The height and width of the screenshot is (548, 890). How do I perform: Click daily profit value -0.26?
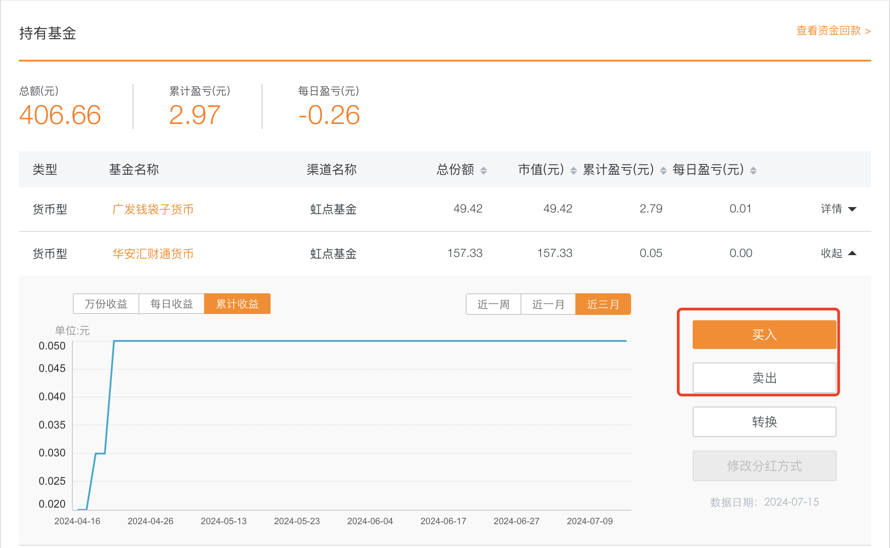point(329,115)
